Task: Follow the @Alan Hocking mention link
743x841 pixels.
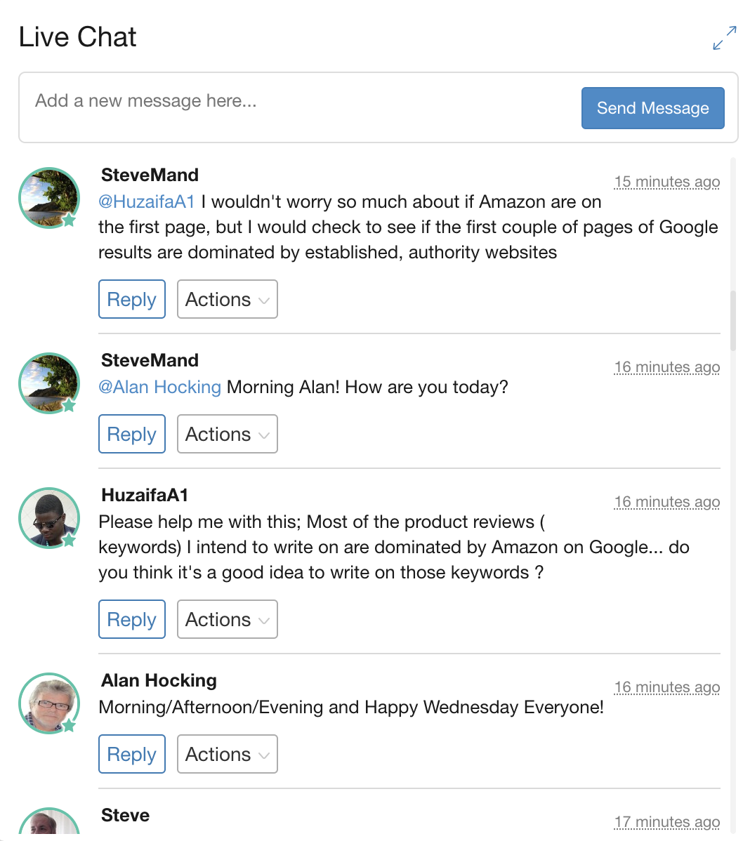Action: (x=160, y=387)
